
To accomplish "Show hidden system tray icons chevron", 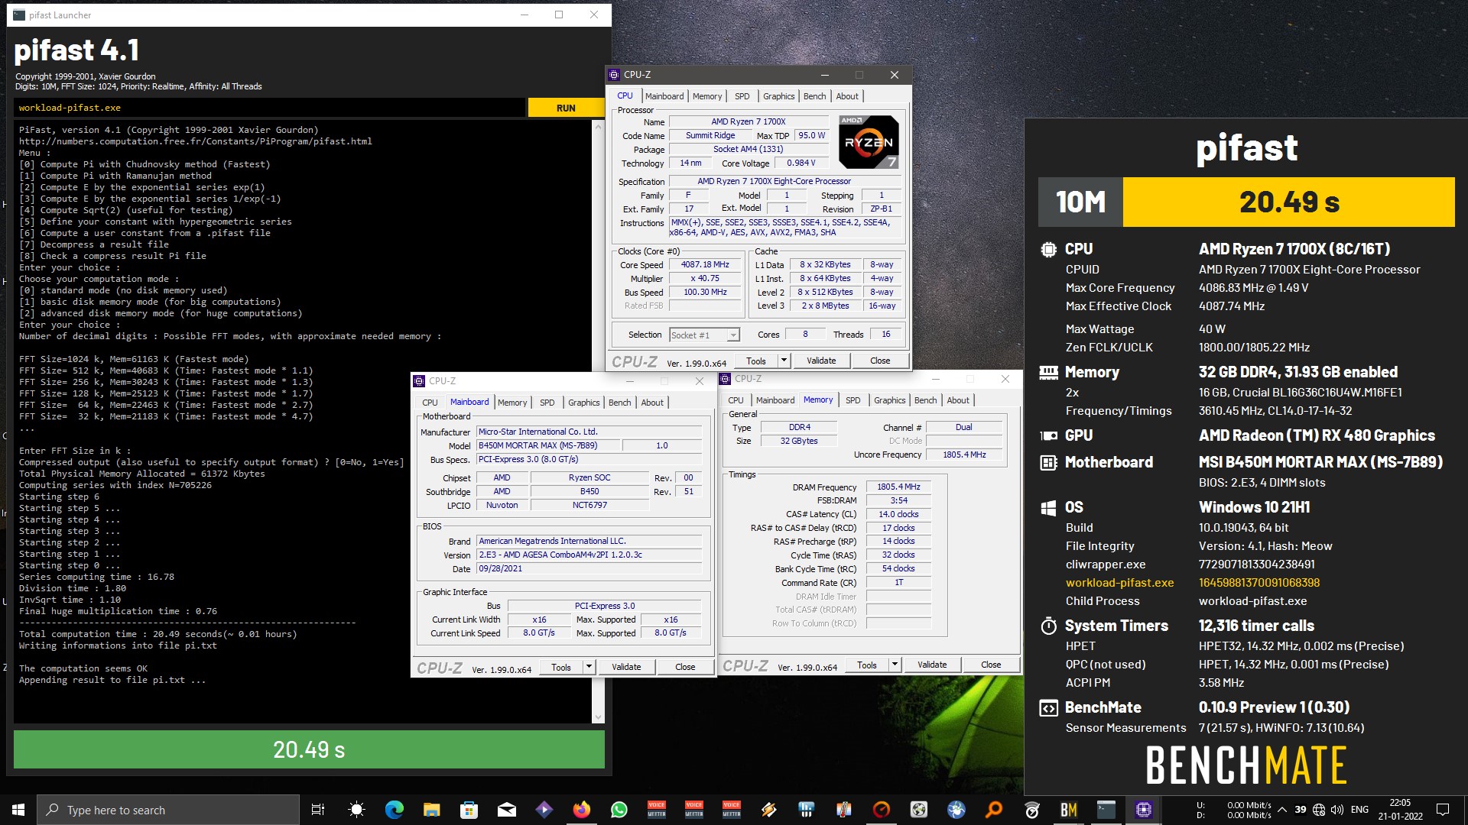I will (x=1281, y=810).
